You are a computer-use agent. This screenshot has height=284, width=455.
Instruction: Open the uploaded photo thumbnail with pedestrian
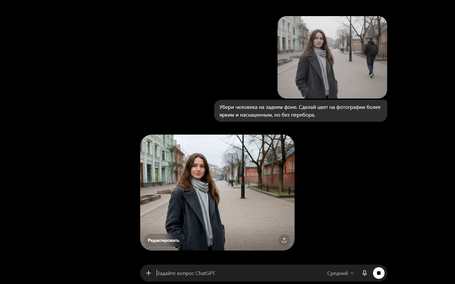point(332,57)
